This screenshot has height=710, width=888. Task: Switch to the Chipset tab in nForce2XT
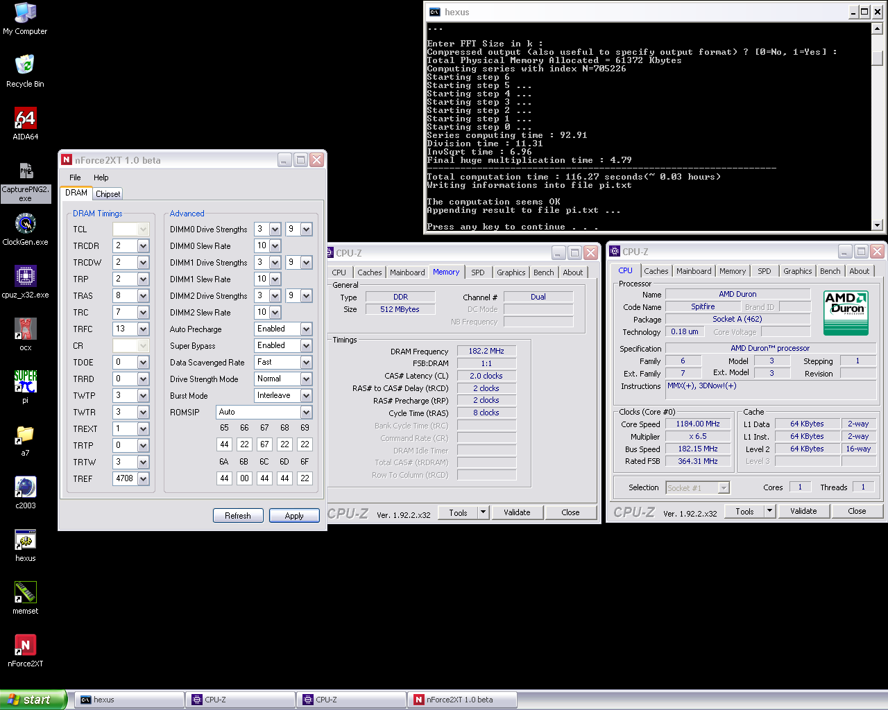point(108,194)
